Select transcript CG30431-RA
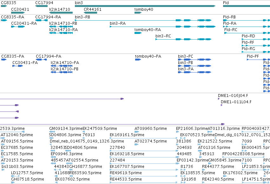 24,23
